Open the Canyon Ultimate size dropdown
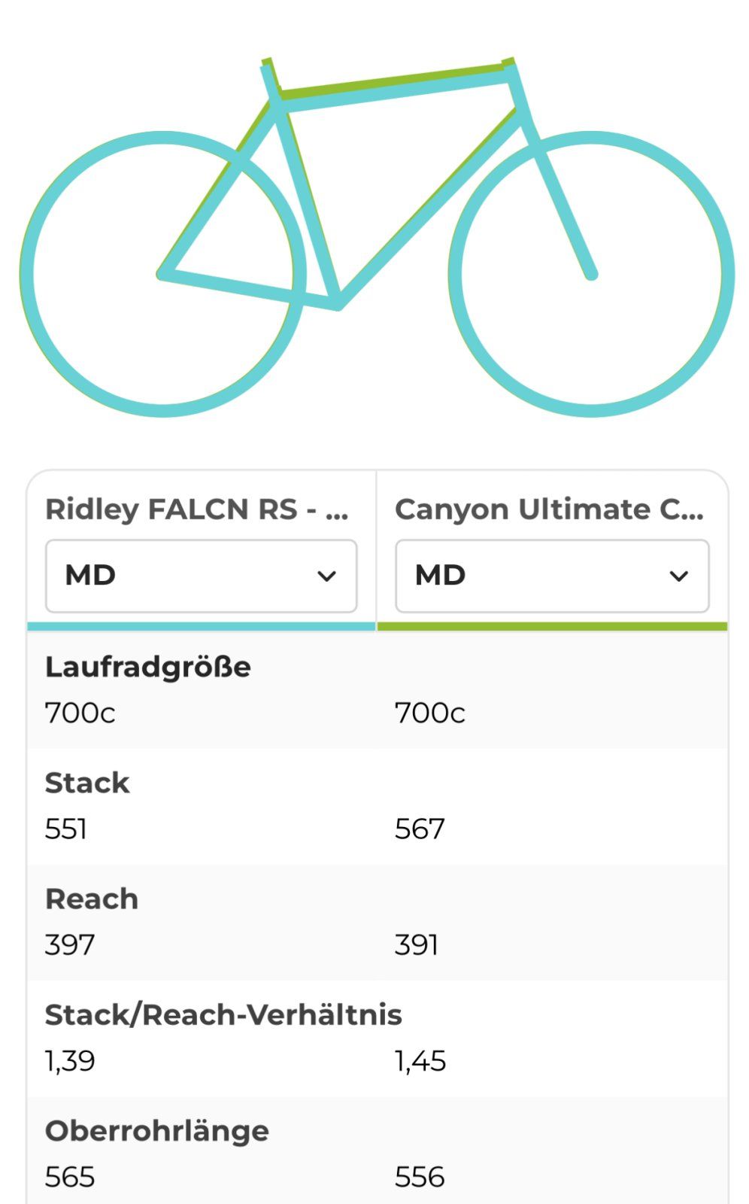 click(x=551, y=576)
